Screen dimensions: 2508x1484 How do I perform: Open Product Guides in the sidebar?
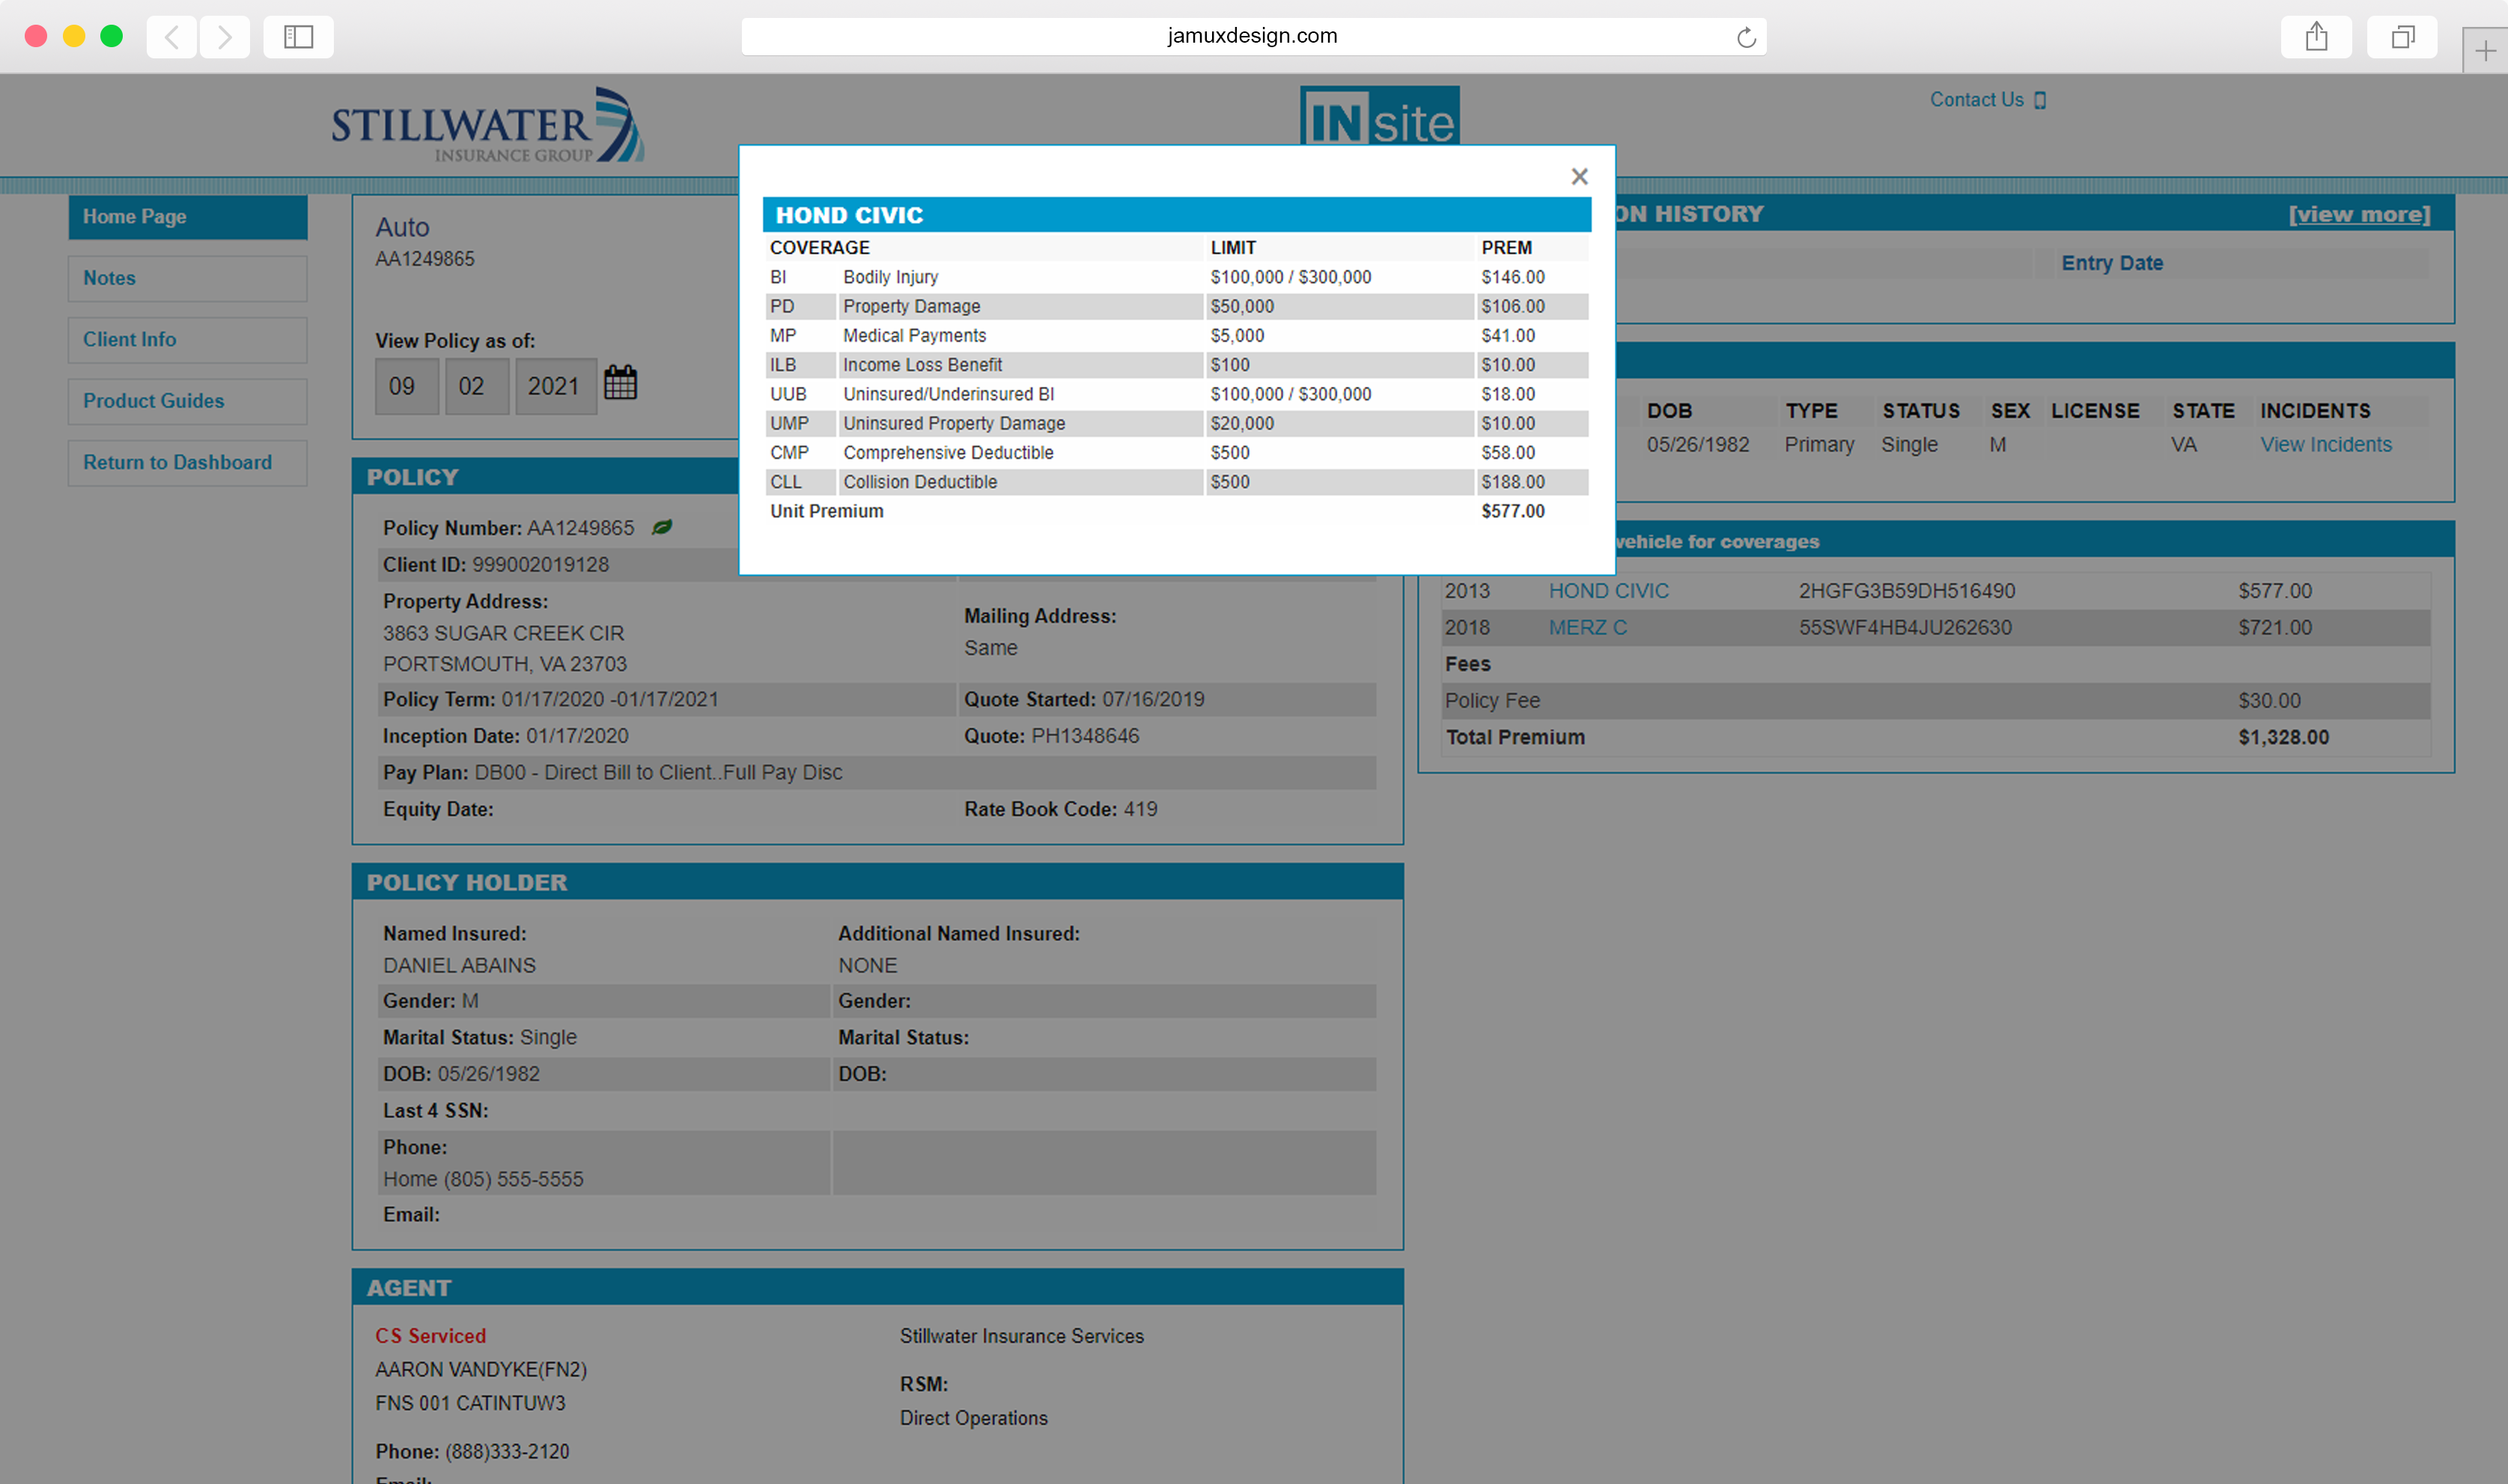(188, 401)
